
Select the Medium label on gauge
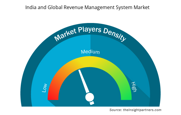point(90,52)
